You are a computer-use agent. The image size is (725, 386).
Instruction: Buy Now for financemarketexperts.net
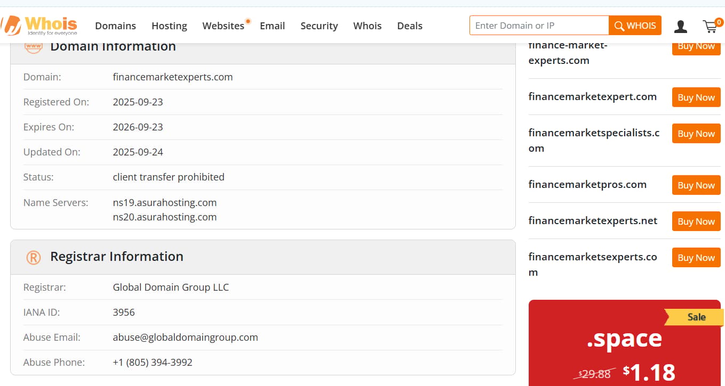(x=696, y=221)
